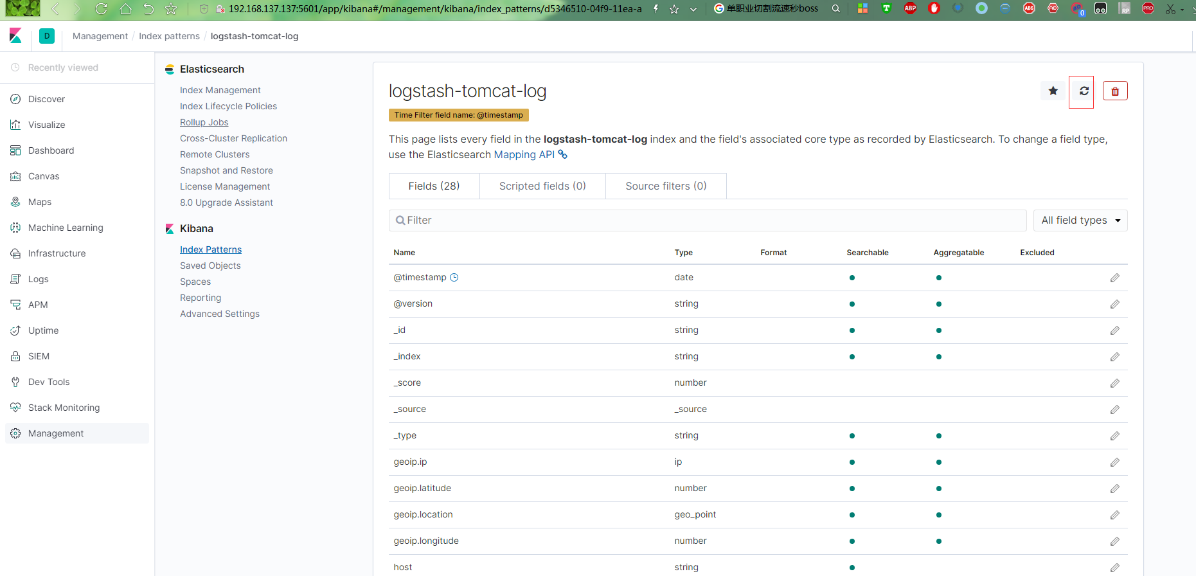
Task: Sort by Name column header
Action: point(404,253)
